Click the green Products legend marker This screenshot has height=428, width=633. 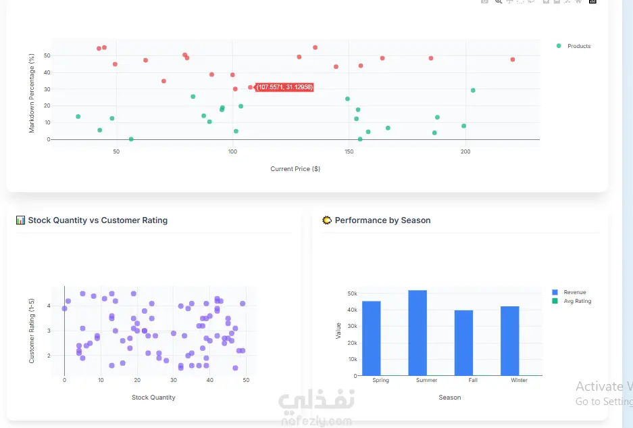pos(559,46)
